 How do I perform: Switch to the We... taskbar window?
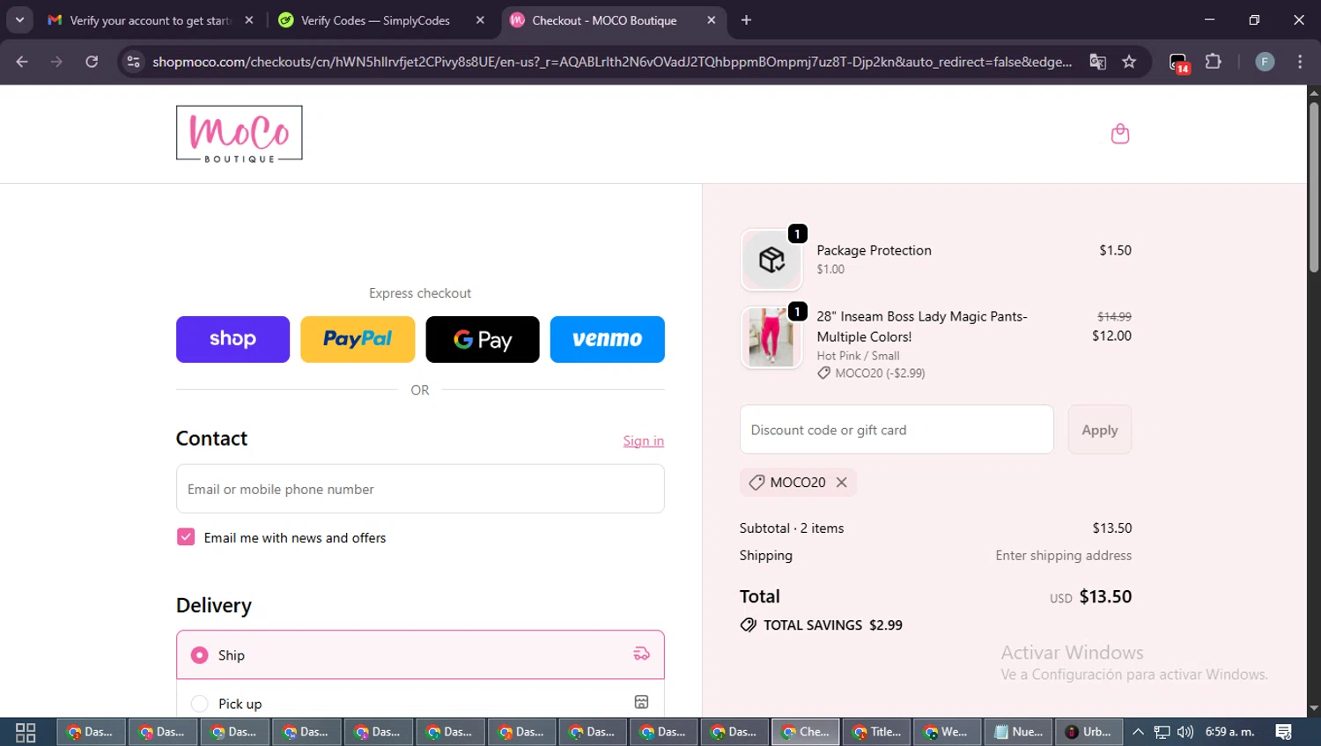click(947, 732)
